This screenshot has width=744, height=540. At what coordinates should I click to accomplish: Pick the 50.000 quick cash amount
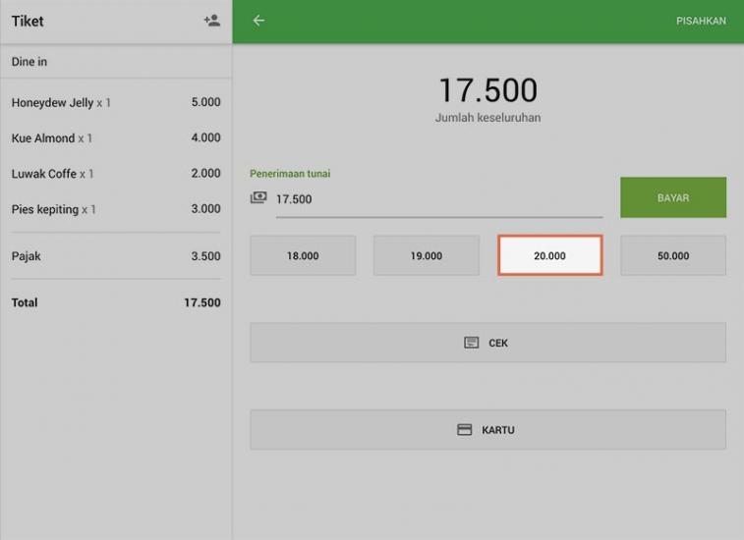[x=673, y=255]
